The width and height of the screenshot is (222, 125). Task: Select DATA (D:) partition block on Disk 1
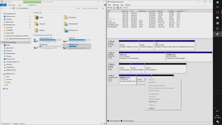[x=142, y=57]
